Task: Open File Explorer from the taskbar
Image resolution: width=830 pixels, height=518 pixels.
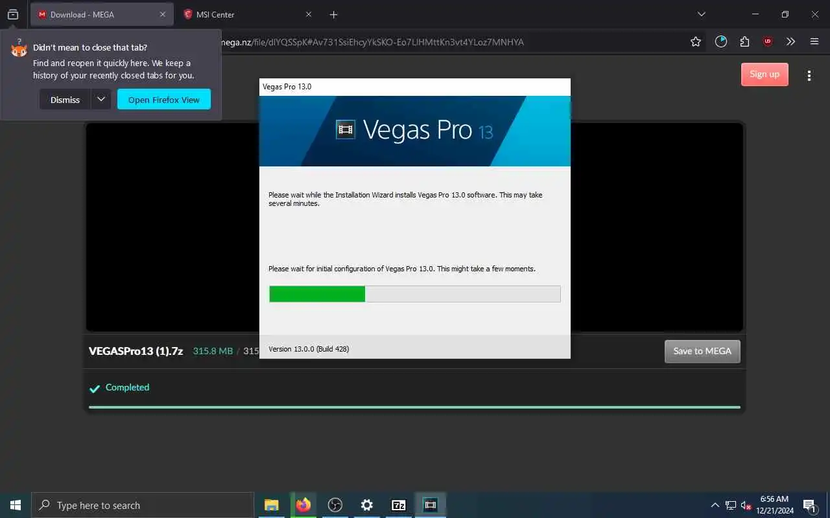Action: click(272, 505)
